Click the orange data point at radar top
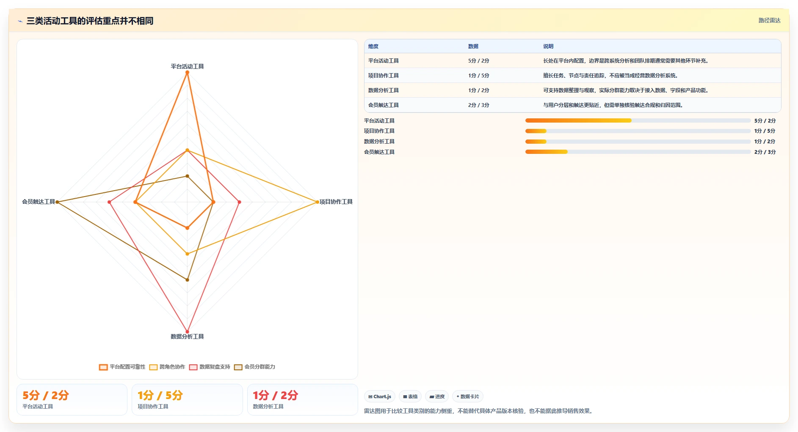Screen dimensions: 798x432 187,72
